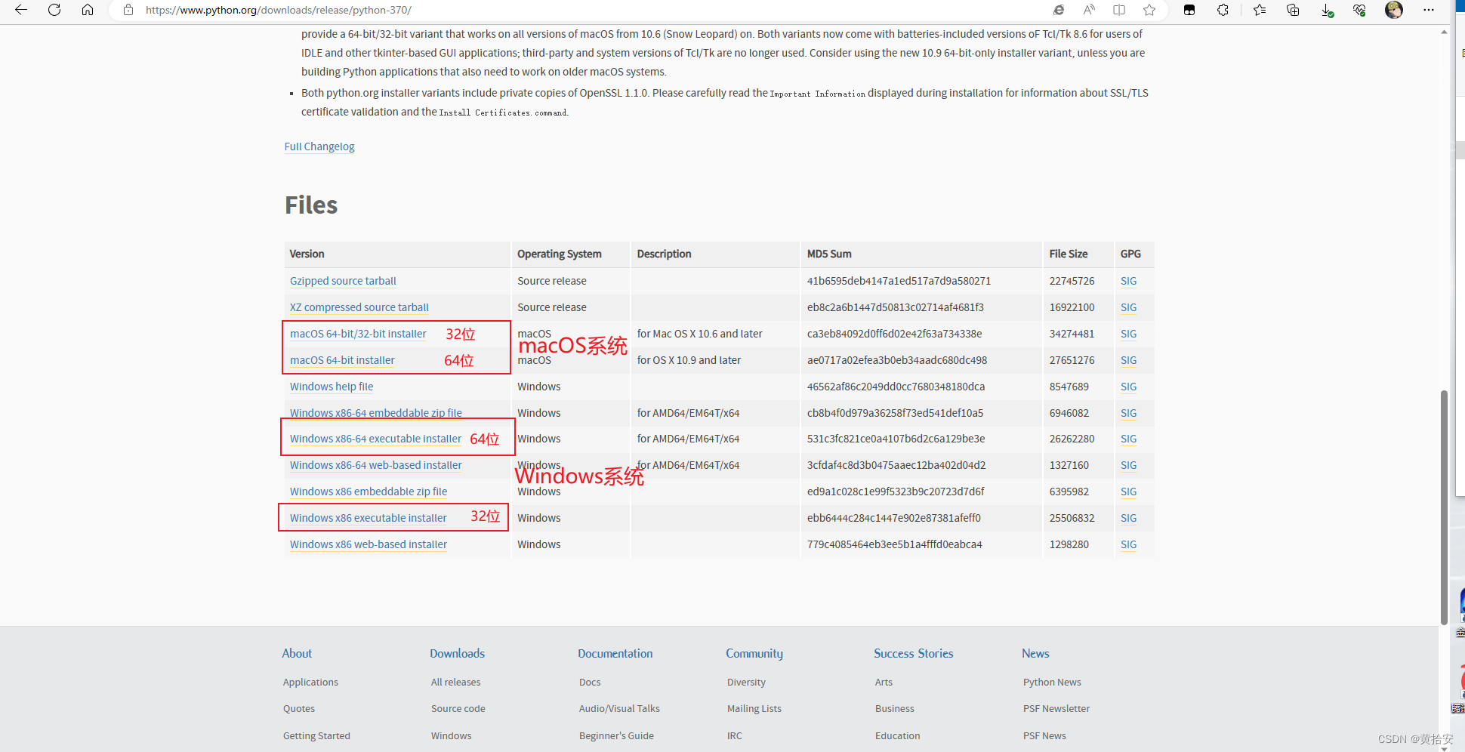Viewport: 1465px width, 752px height.
Task: Open SIG link for Gzipped source tarball
Action: click(x=1128, y=281)
